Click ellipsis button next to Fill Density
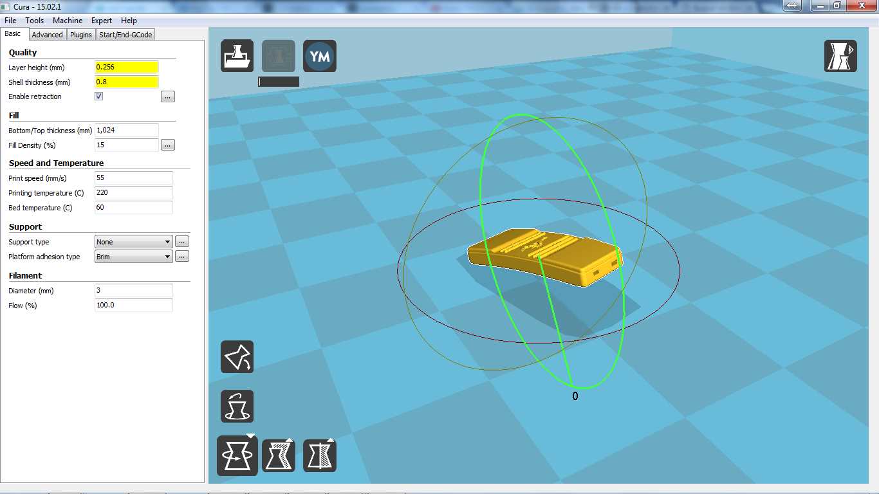879x494 pixels. 167,145
